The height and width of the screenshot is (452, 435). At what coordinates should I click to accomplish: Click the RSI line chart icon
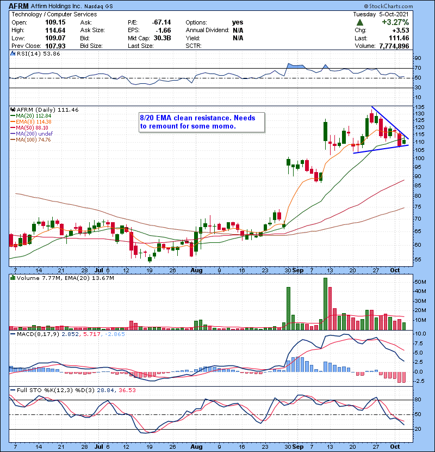[13, 53]
